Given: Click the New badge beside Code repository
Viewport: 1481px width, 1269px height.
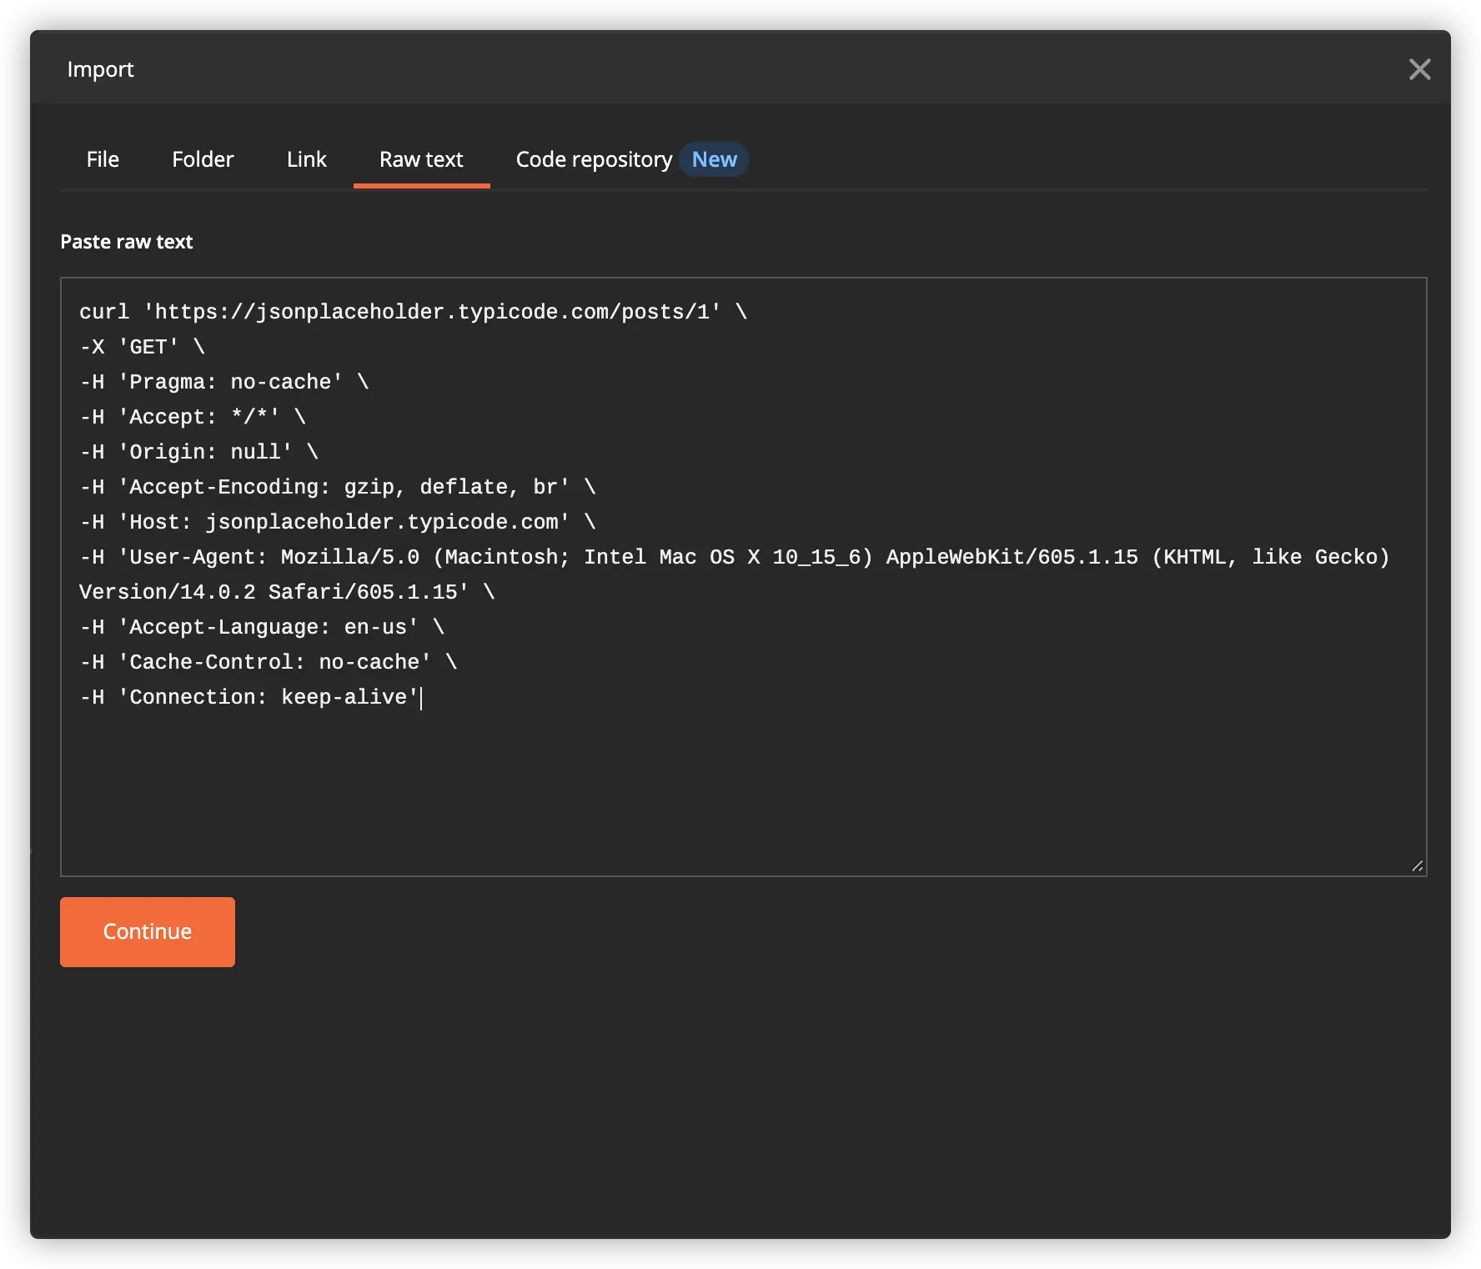Looking at the screenshot, I should point(714,159).
